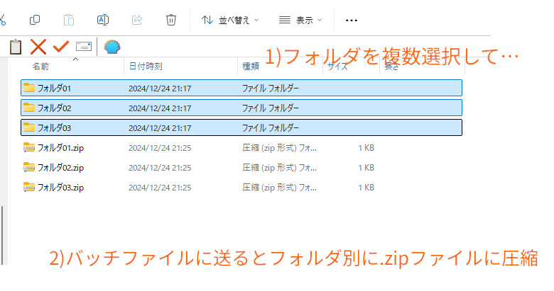Viewport: 554px width, 291px height.
Task: Select the フォルダ02 folder row
Action: coord(241,108)
